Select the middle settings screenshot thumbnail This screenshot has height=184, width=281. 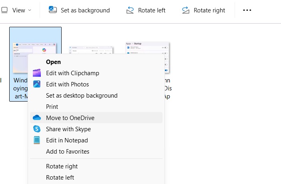click(91, 50)
